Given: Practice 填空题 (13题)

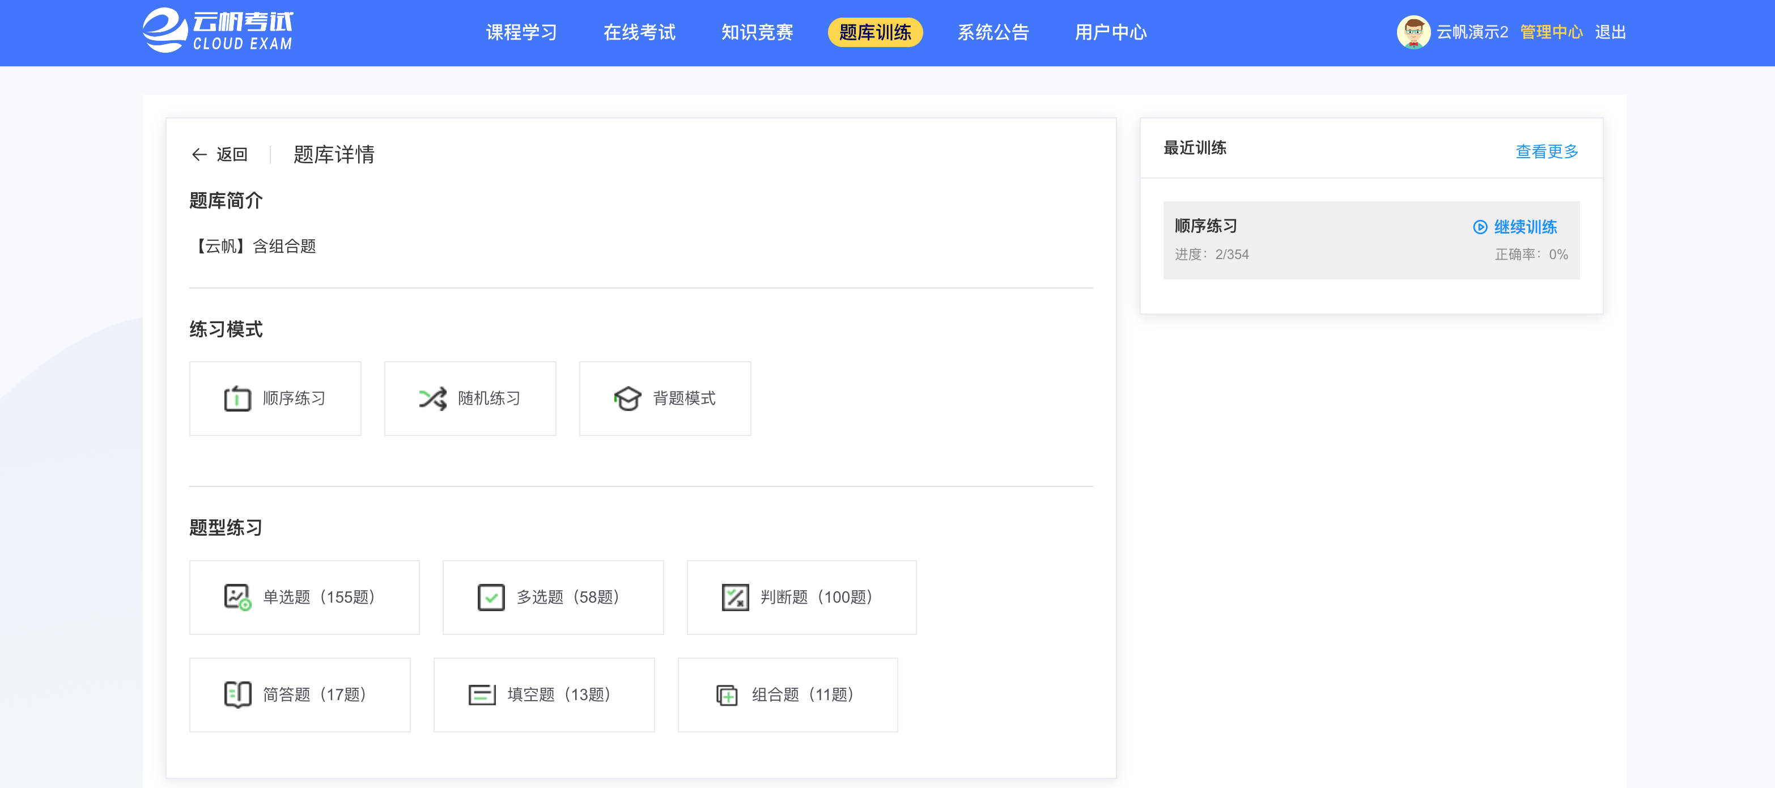Looking at the screenshot, I should pyautogui.click(x=545, y=694).
